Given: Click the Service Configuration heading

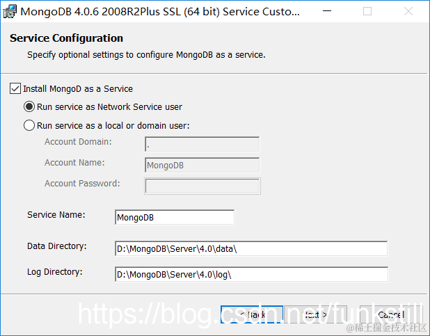Looking at the screenshot, I should pos(66,38).
